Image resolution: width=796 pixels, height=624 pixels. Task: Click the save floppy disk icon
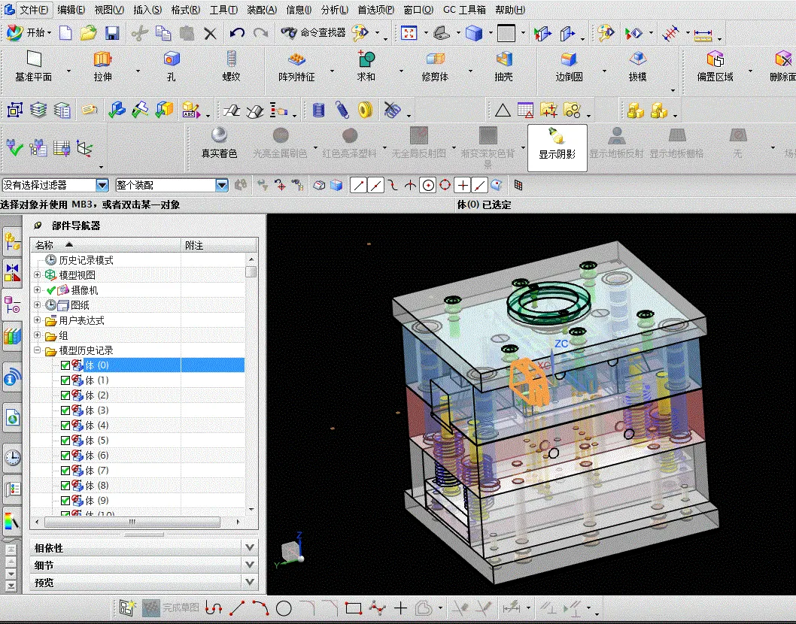click(x=111, y=33)
